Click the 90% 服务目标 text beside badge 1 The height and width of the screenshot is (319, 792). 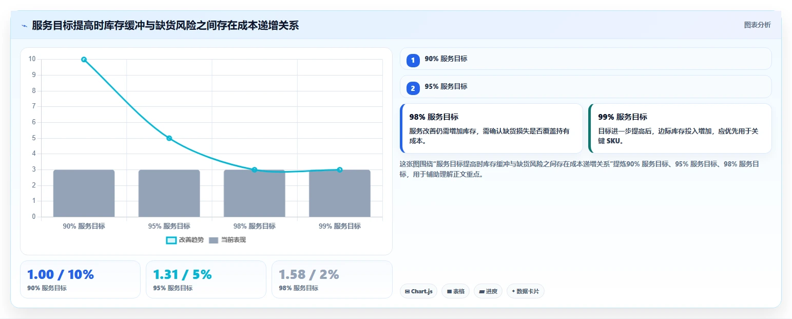446,59
